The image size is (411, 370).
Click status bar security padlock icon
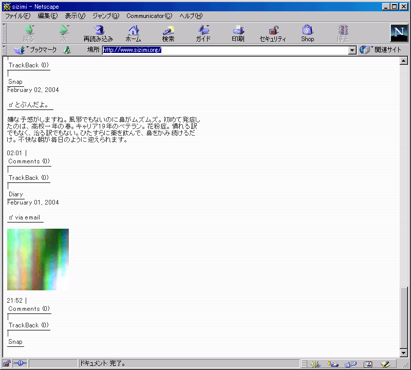point(7,363)
